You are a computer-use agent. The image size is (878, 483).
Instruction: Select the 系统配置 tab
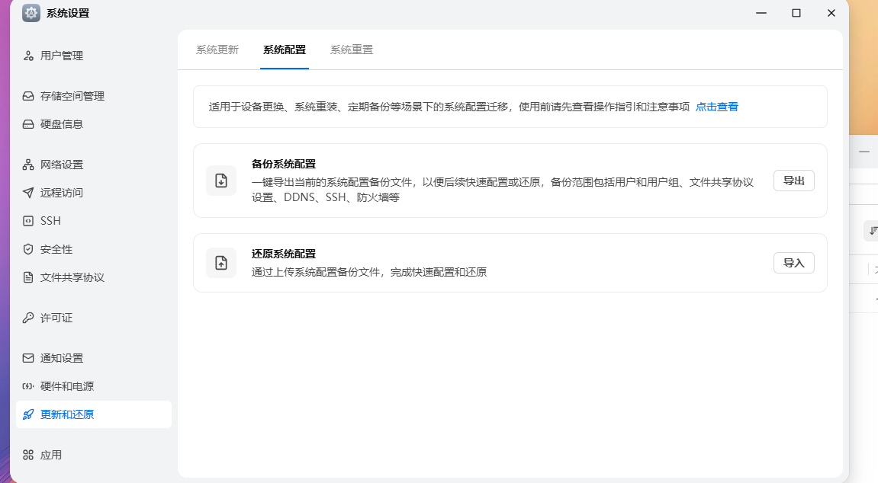(x=285, y=50)
